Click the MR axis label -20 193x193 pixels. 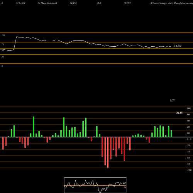(188, 146)
